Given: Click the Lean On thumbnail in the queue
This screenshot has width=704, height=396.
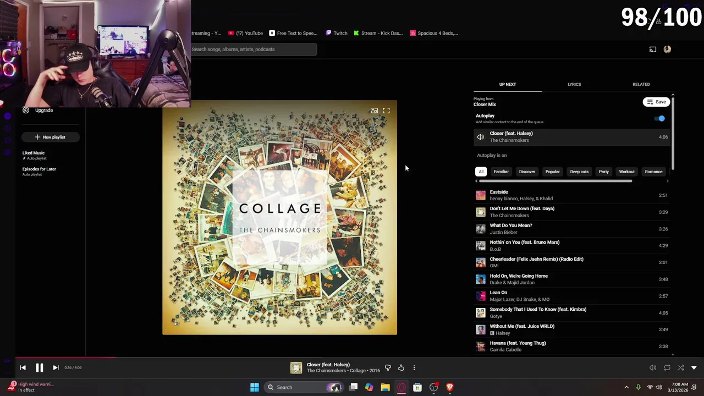Looking at the screenshot, I should (481, 296).
